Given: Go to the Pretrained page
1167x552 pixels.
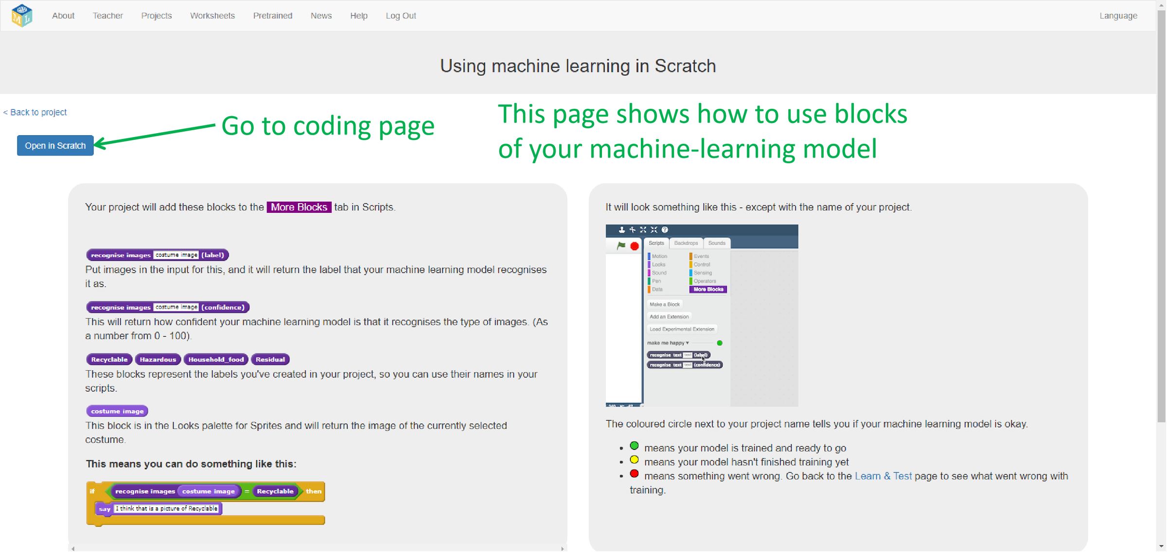Looking at the screenshot, I should (x=272, y=16).
